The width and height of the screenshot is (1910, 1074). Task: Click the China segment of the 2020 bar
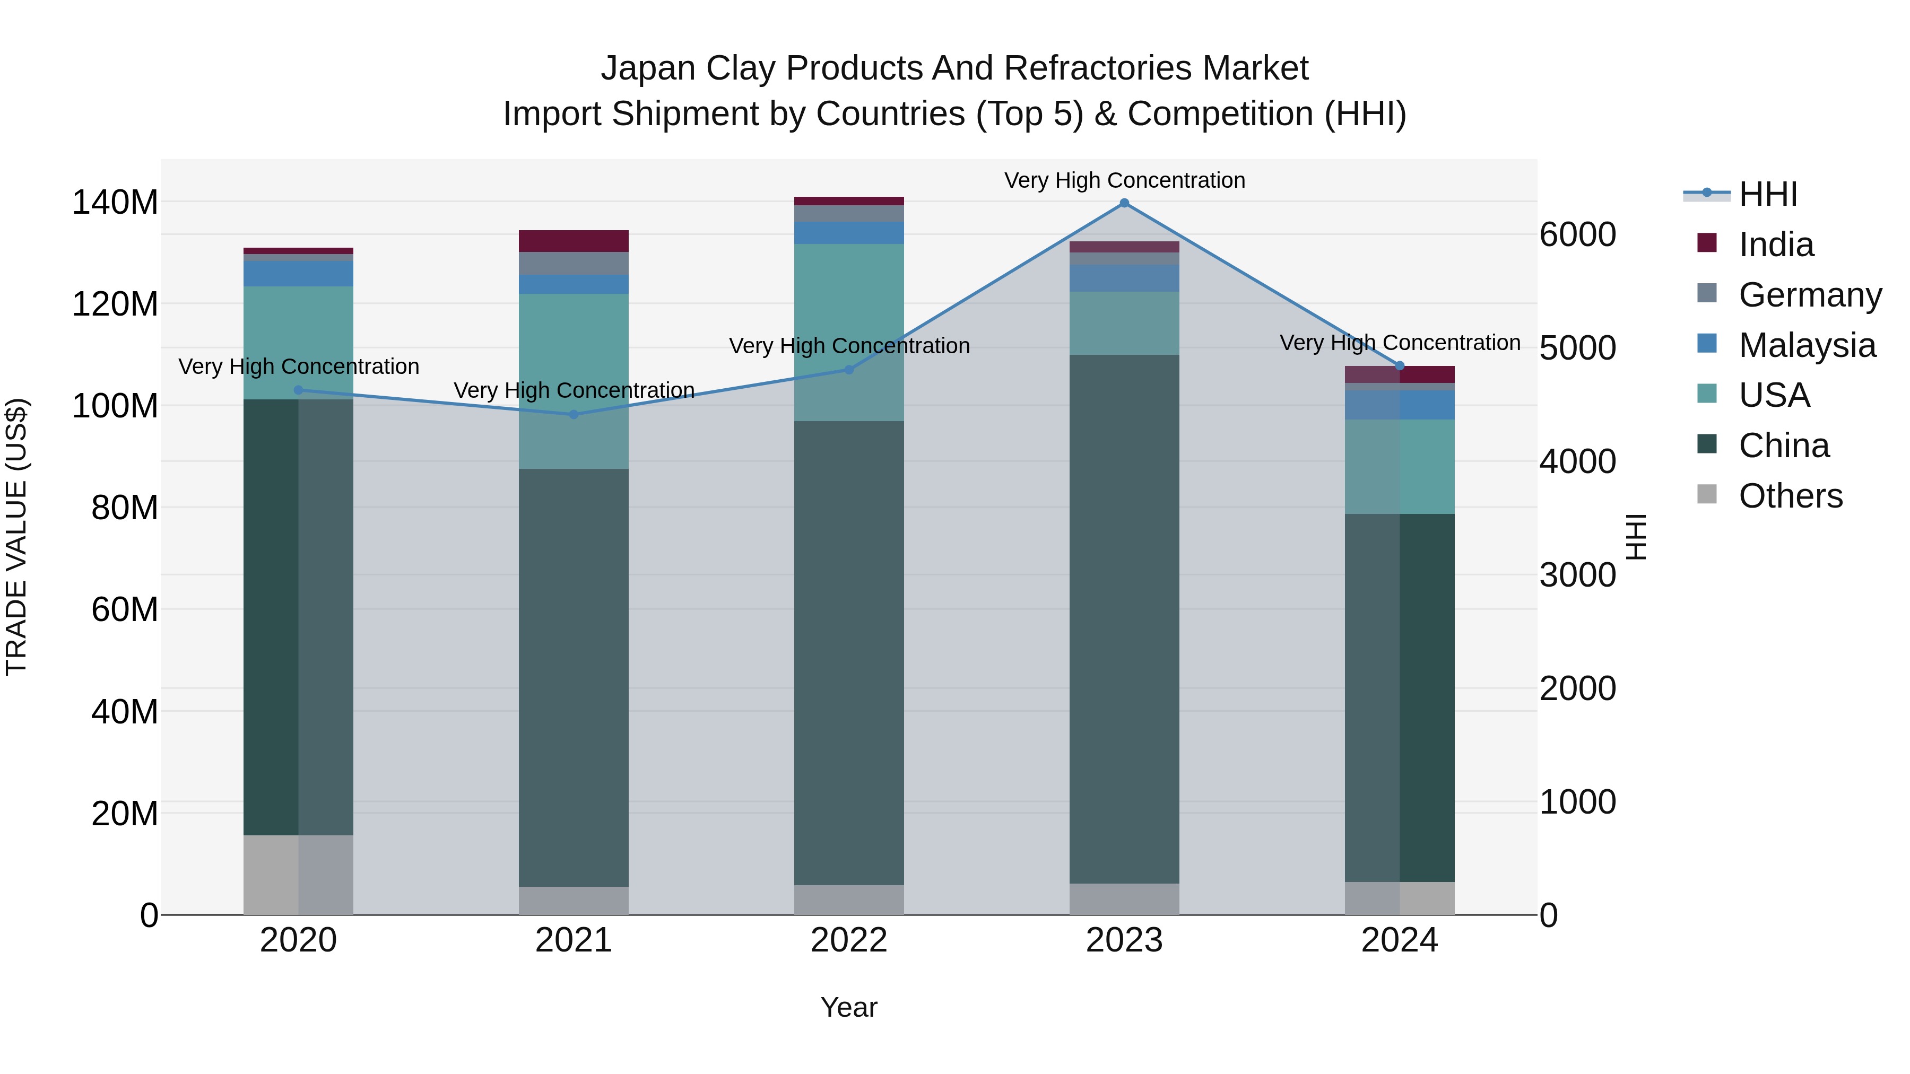coord(298,617)
